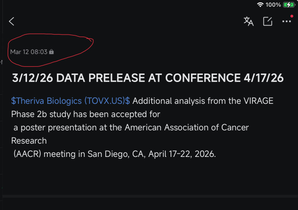Screen dimensions: 298x210
Task: Open the $Theriva Biologics (TOVX.US)$ stock link
Action: coord(71,101)
